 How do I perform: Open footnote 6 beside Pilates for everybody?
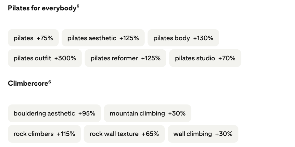point(78,6)
